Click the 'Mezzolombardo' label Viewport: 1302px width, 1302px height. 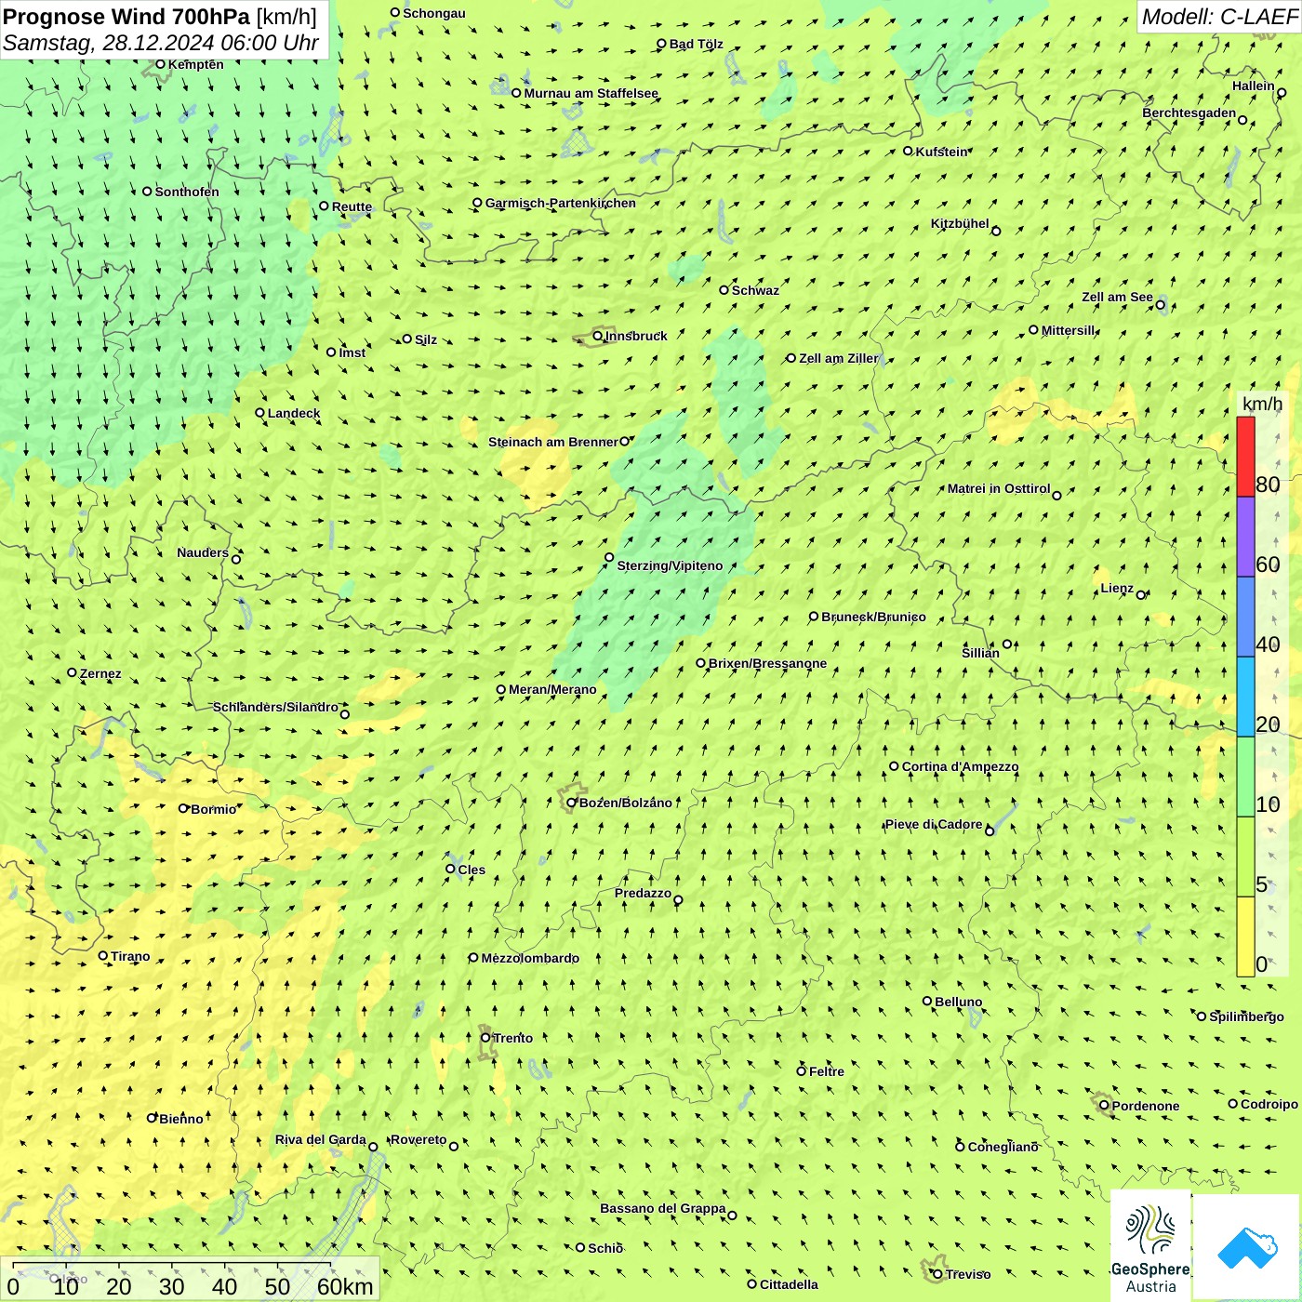coord(530,958)
